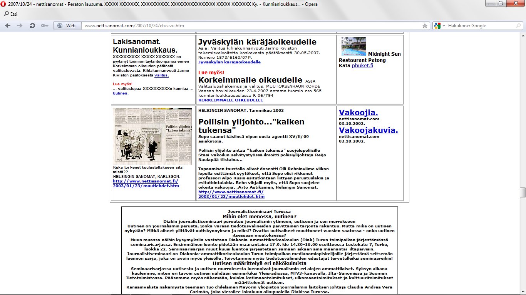526x295 pixels.
Task: Open the password wand key icon
Action: tap(45, 26)
